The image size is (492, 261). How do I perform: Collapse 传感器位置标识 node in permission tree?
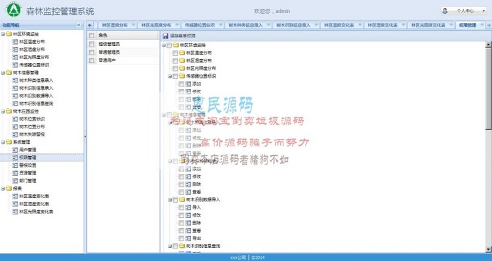[170, 76]
